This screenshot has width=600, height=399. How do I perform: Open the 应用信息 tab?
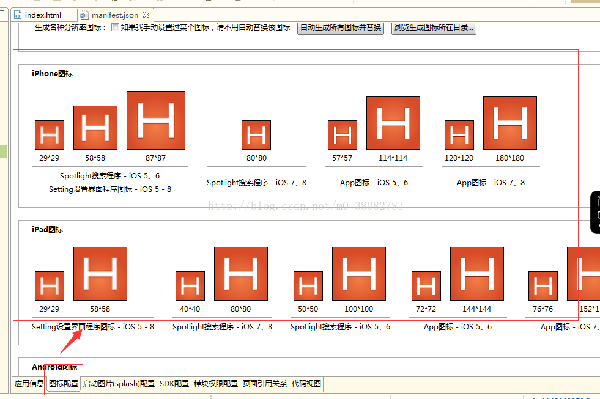coord(29,383)
